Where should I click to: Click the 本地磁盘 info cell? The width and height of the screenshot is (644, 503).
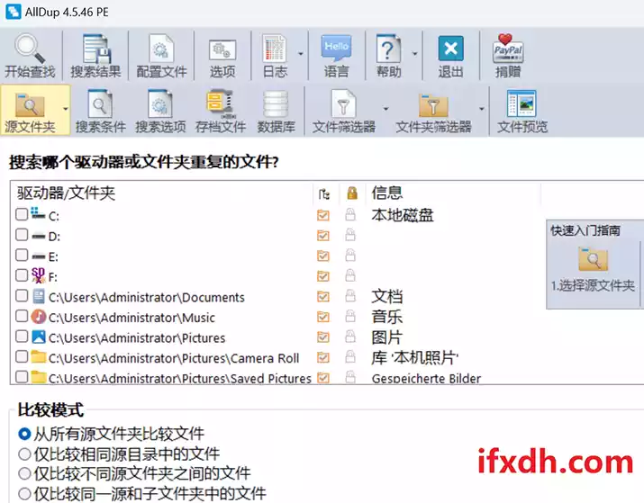coord(403,214)
